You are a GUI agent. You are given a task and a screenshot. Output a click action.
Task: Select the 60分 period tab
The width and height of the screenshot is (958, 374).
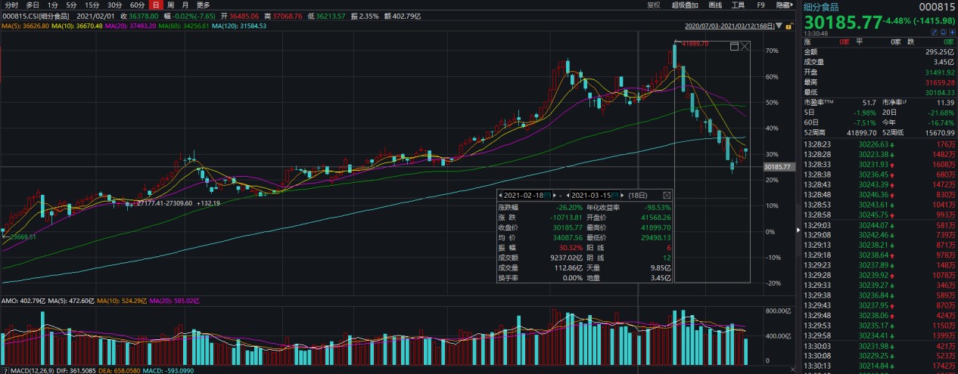[137, 5]
